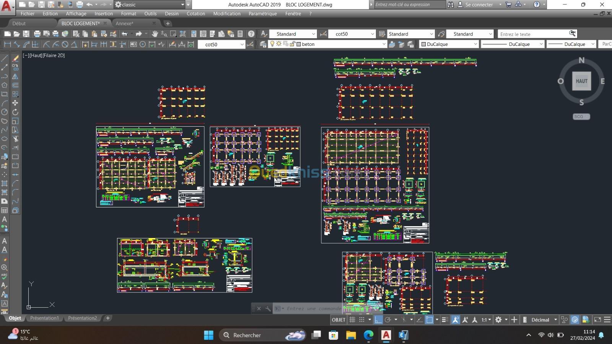Toggle ortho mode in status bar
612x344 pixels.
point(378,320)
